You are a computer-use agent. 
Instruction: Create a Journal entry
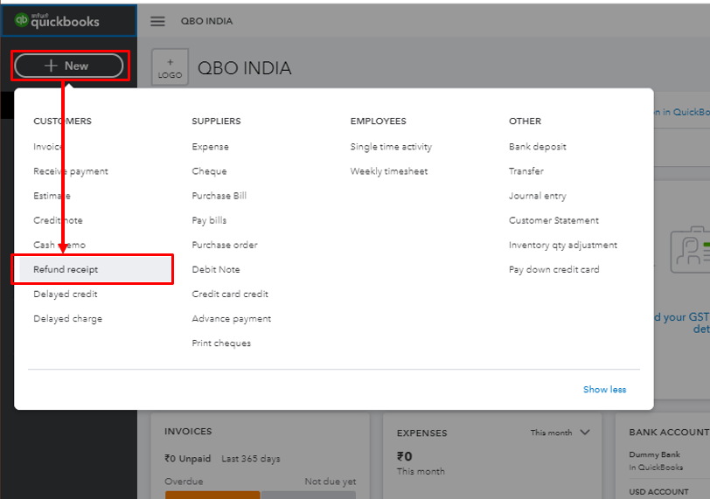(538, 196)
